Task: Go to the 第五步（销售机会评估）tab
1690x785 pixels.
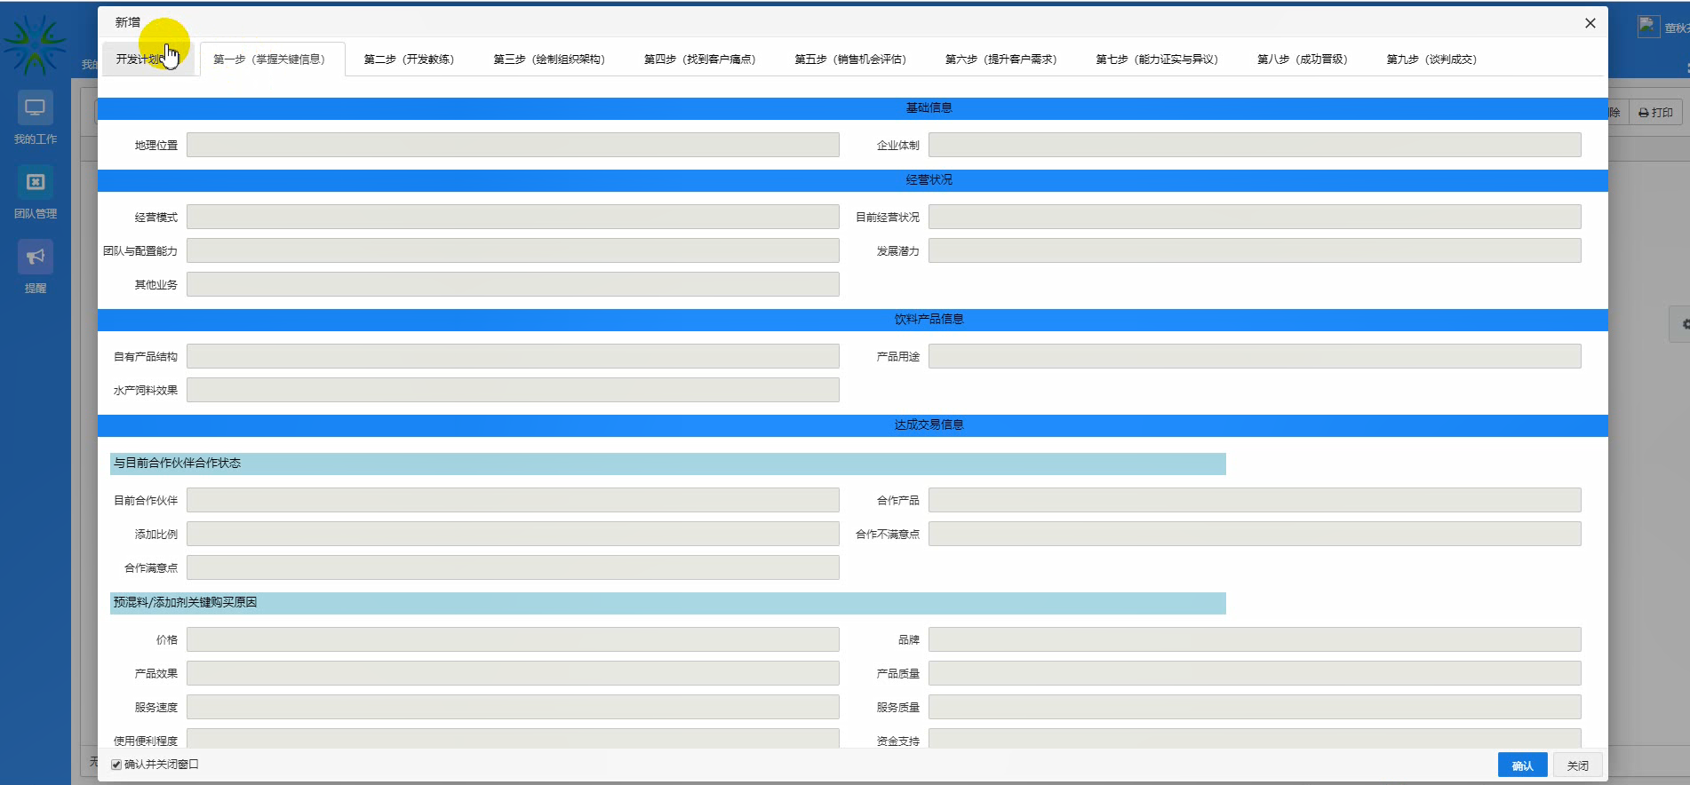Action: (849, 59)
